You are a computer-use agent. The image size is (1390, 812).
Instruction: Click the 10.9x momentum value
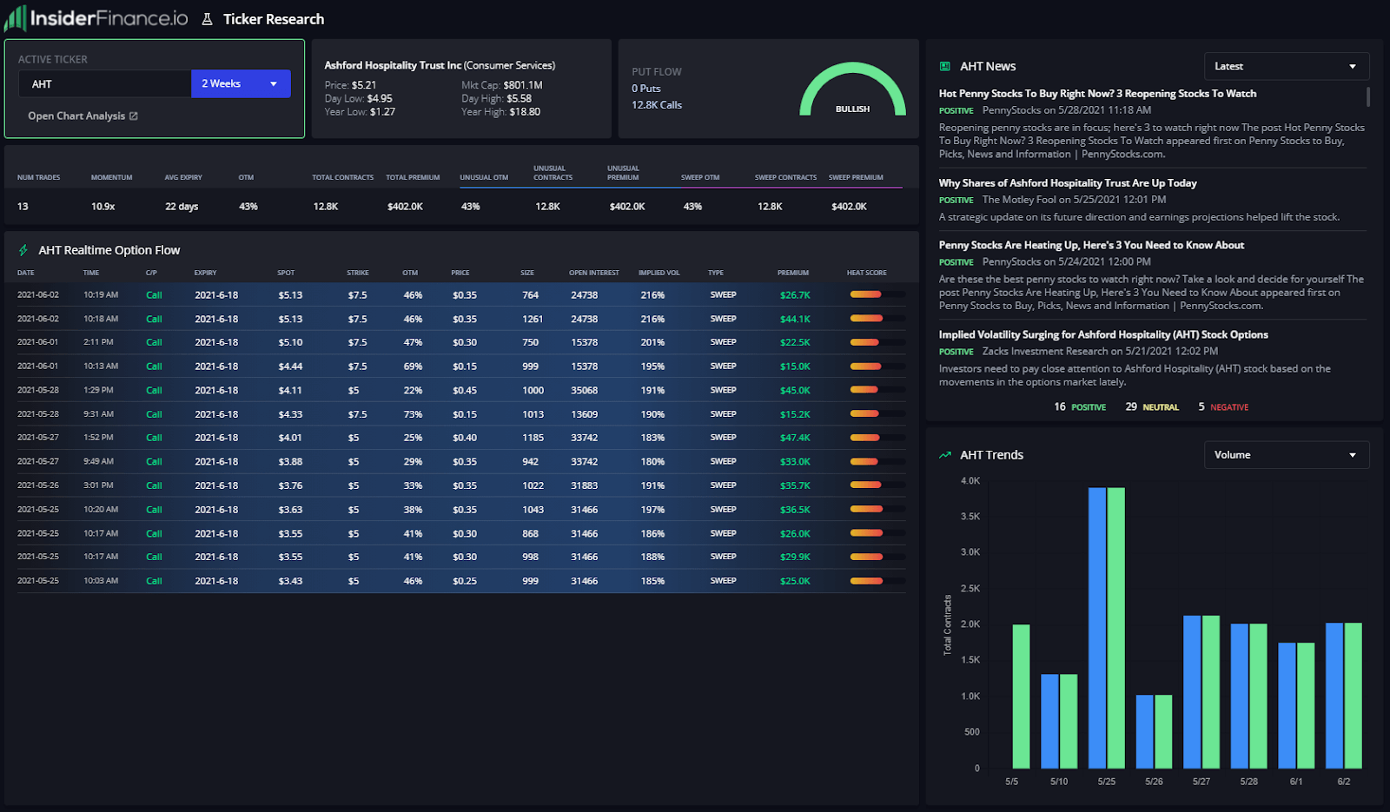coord(103,207)
